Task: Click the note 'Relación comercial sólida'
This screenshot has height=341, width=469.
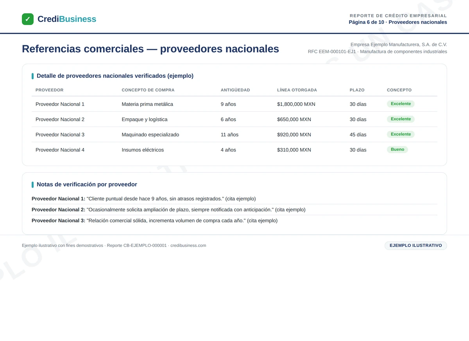Action: click(154, 221)
